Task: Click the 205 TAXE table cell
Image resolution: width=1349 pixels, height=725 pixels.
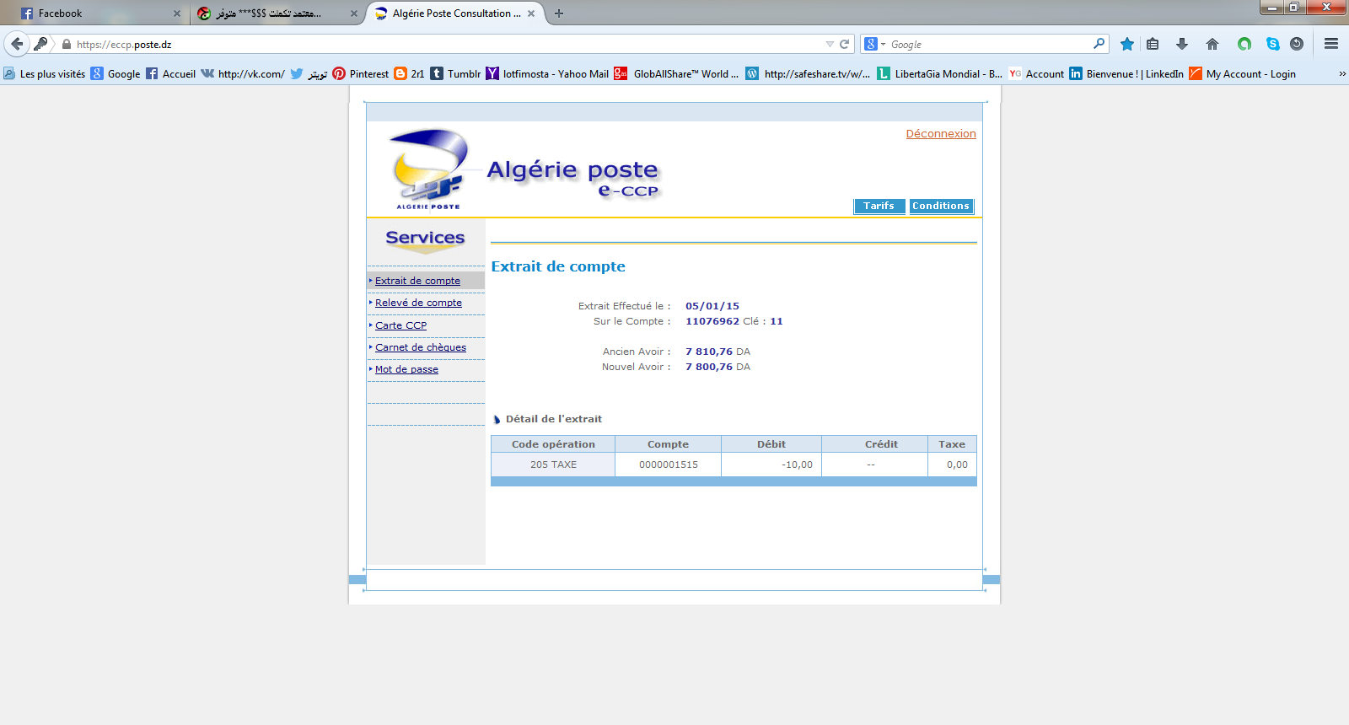Action: [x=553, y=465]
